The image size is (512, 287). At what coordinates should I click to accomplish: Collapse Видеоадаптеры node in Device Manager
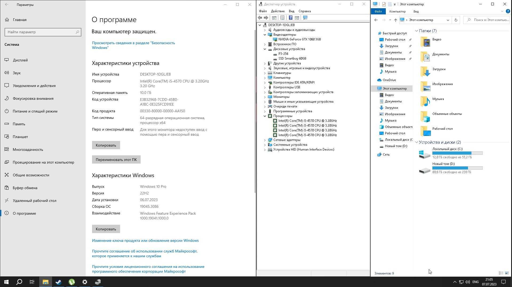(x=265, y=35)
